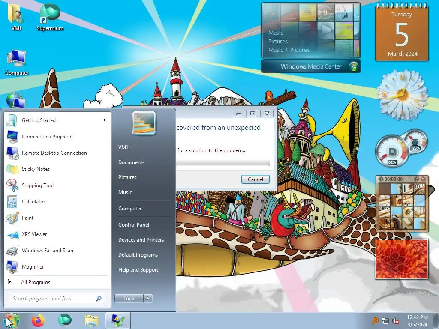Open Documents from the Start menu
The image size is (439, 329).
131,162
